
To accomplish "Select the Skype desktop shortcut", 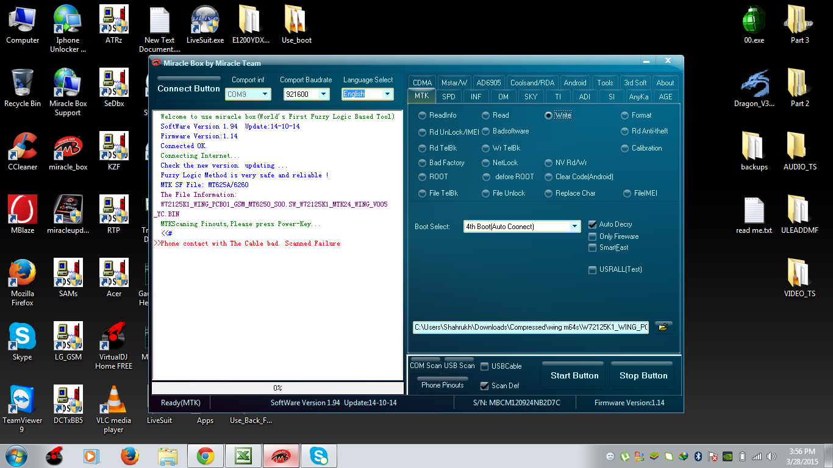I will click(23, 342).
